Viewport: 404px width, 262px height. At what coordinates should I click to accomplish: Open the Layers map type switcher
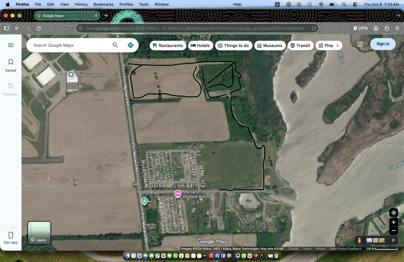pyautogui.click(x=39, y=233)
